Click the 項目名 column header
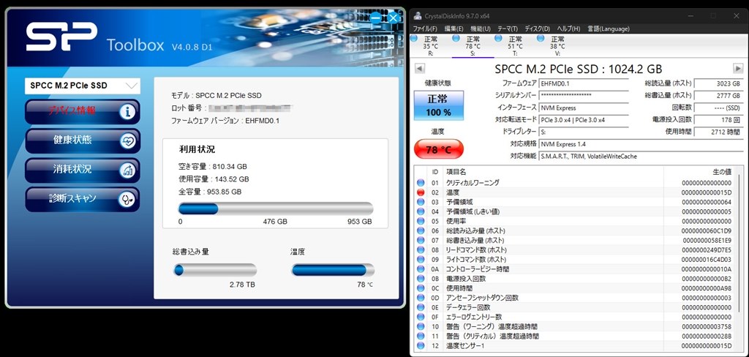The height and width of the screenshot is (357, 749). pos(554,172)
